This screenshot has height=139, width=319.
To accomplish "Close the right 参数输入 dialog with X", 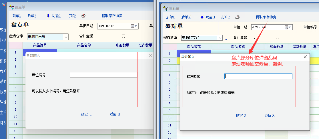I will tap(305, 57).
